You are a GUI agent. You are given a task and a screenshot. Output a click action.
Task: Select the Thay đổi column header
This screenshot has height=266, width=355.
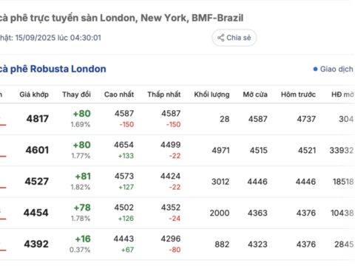76,95
